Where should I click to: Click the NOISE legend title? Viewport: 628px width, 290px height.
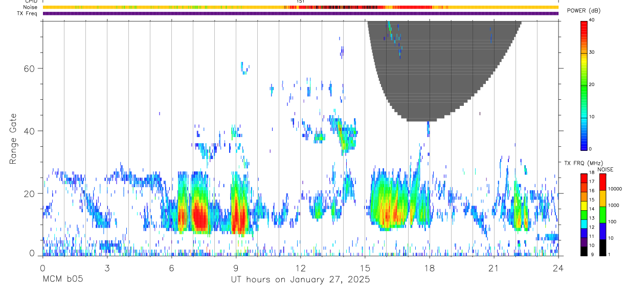pos(605,169)
